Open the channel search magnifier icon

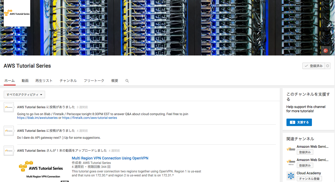127,81
